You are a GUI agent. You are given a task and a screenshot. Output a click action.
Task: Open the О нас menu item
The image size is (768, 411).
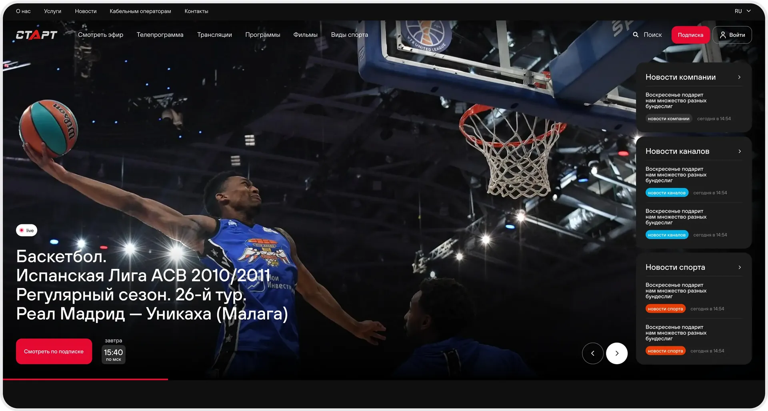[x=23, y=11]
